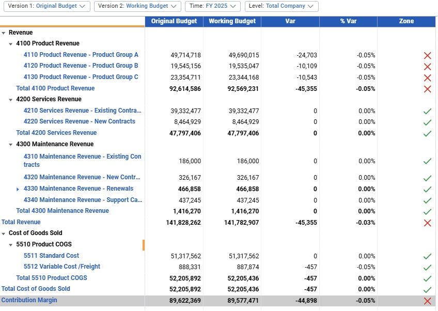The width and height of the screenshot is (438, 311).
Task: Click red X icon for Total 4100 Product Revenue
Action: tap(427, 89)
